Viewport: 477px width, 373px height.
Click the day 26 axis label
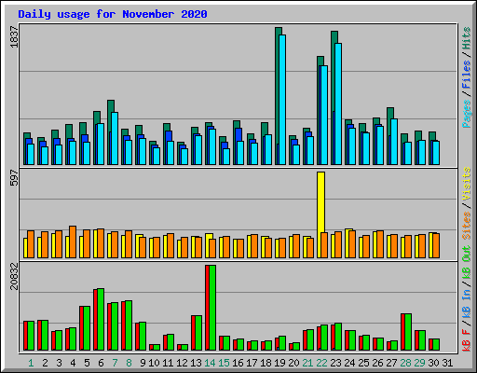click(x=377, y=363)
